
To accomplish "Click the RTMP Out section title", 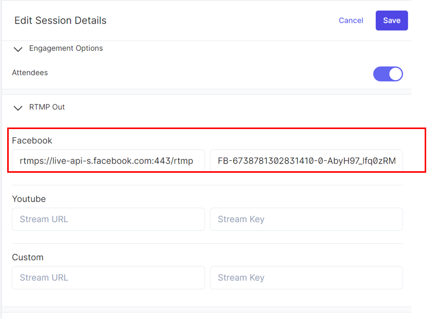I will pos(47,107).
